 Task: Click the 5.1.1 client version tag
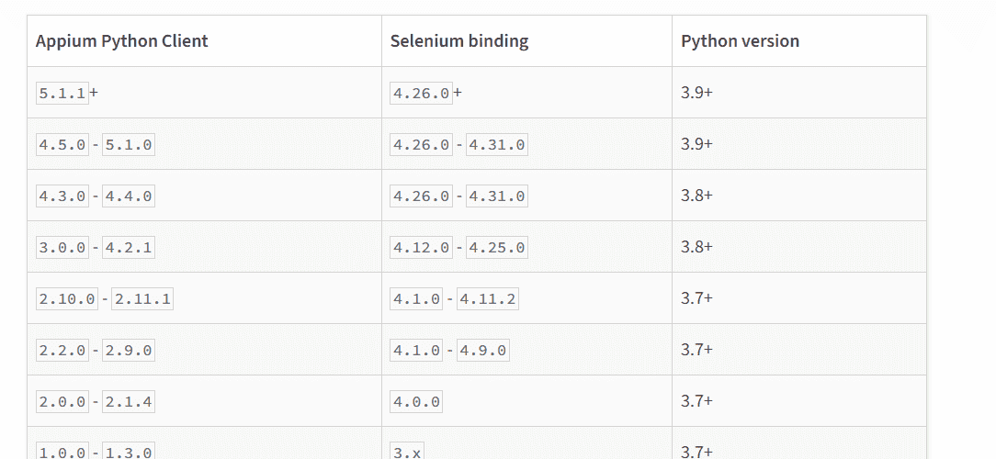coord(62,93)
